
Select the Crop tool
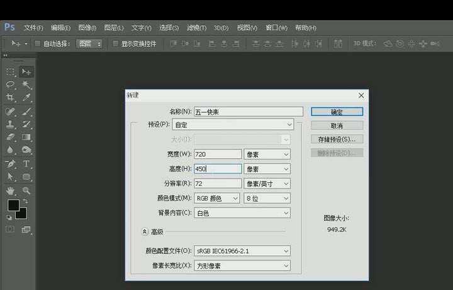(x=11, y=98)
